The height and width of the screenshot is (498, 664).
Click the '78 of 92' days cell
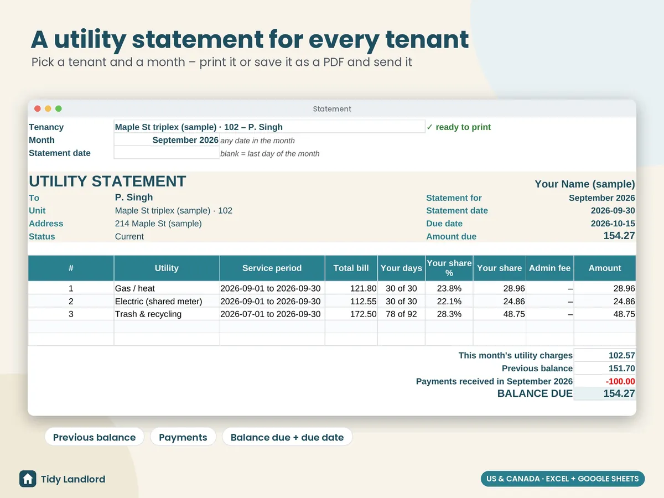coord(401,314)
